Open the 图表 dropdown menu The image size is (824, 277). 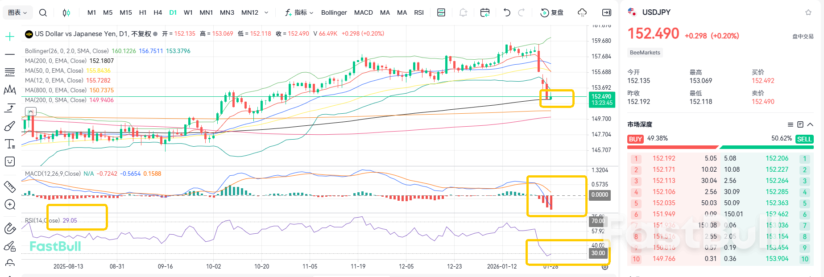[17, 12]
